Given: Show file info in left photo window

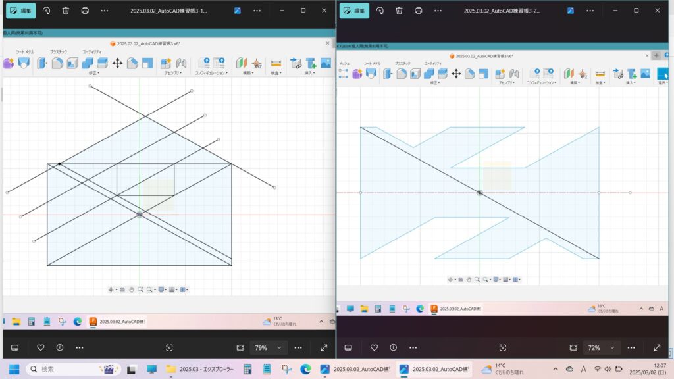Looking at the screenshot, I should [x=60, y=347].
